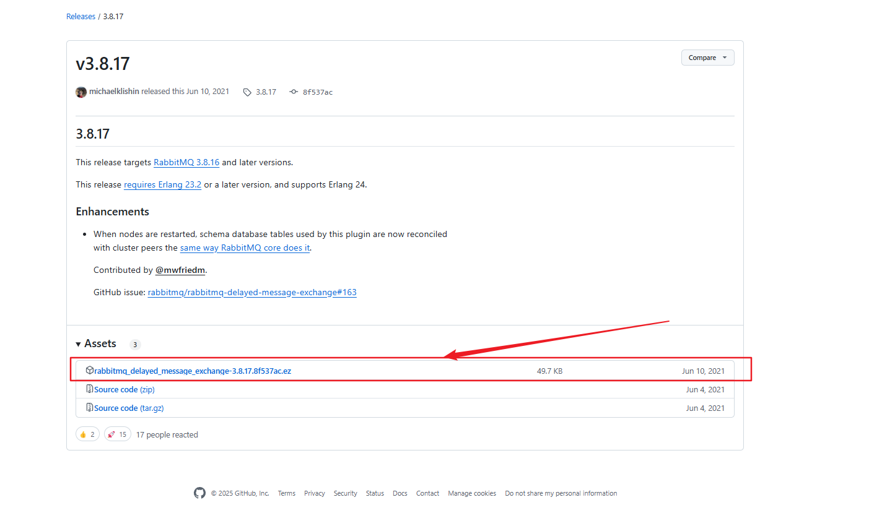The image size is (869, 513).
Task: Click the commit icon beside 8f537ac
Action: 293,92
